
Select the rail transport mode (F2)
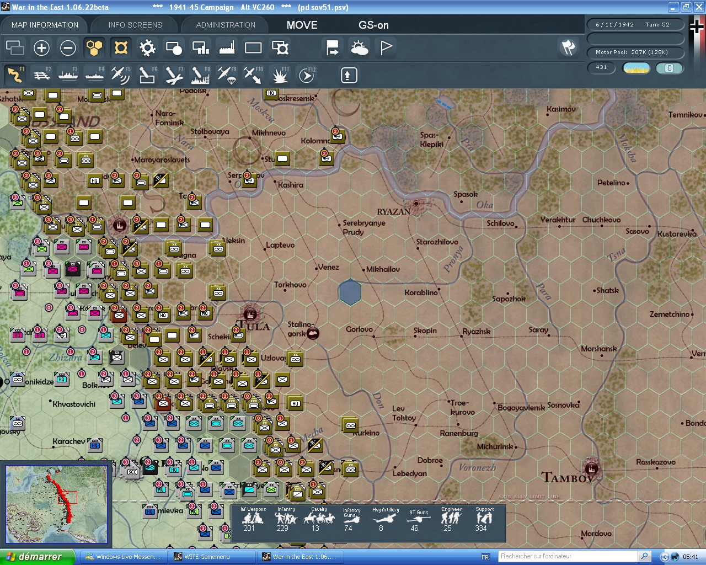tap(41, 74)
